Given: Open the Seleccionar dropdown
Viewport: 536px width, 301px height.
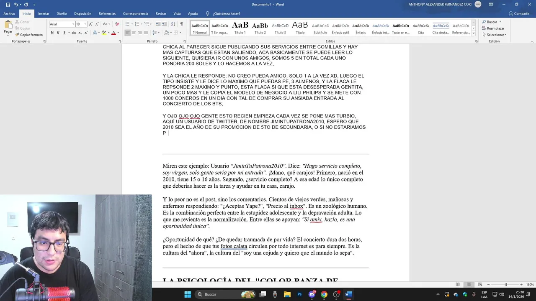Looking at the screenshot, I should 494,35.
